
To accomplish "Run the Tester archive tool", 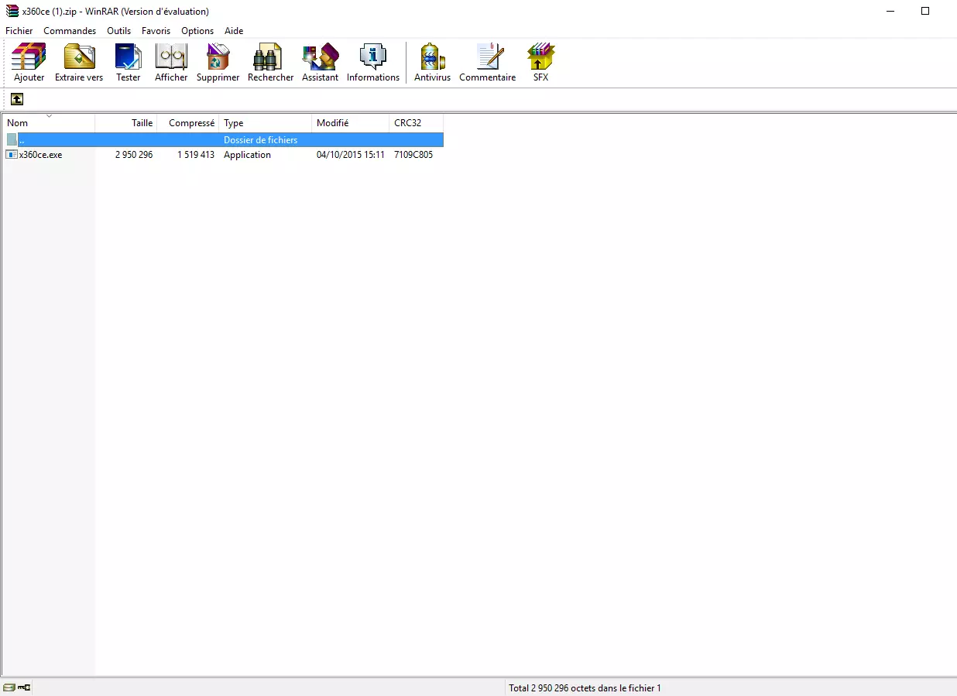I will click(x=129, y=57).
